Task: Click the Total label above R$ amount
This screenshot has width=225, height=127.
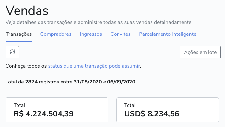Action: 19,105
